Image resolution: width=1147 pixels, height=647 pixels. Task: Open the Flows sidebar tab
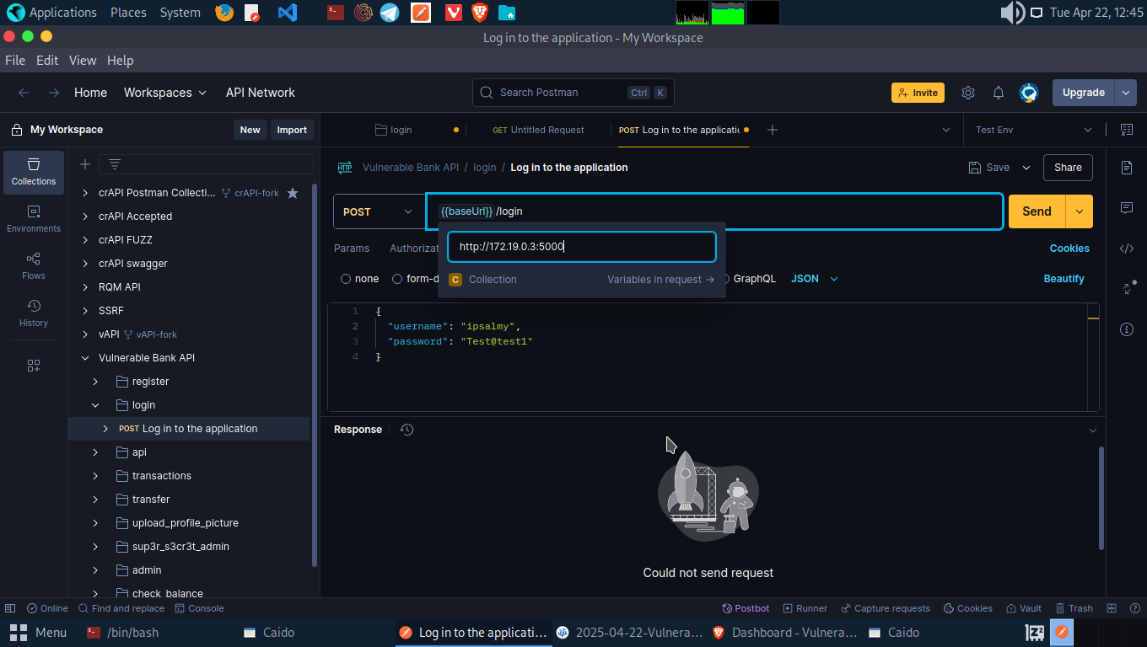tap(34, 266)
